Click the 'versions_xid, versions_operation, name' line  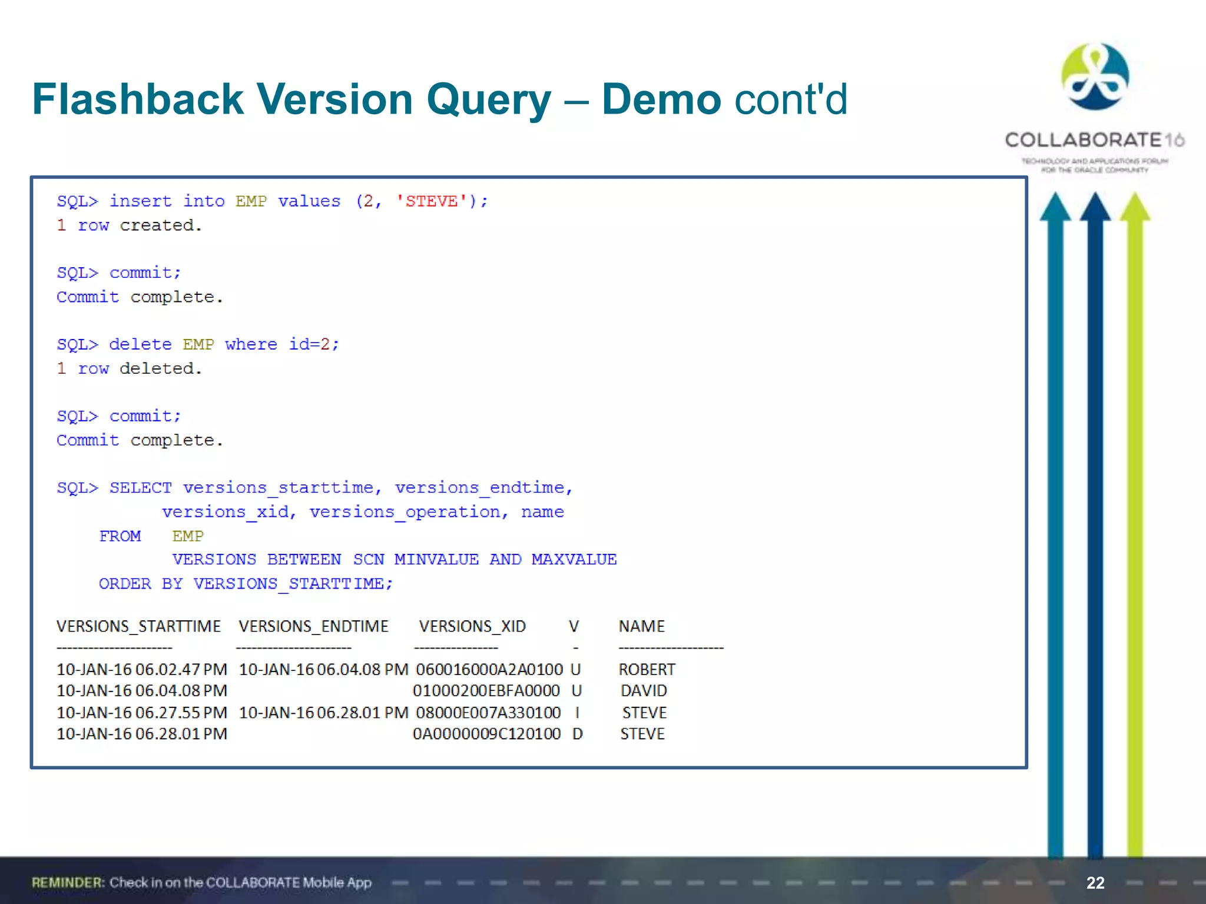pos(363,512)
